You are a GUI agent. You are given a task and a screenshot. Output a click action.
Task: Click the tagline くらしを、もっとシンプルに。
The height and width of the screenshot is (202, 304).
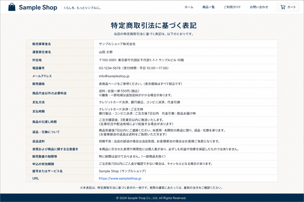pos(82,8)
